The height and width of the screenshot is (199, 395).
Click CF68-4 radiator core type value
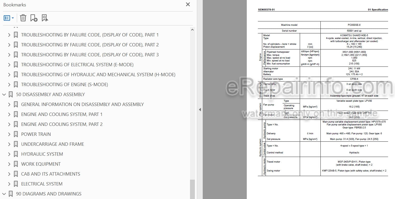pos(354,79)
